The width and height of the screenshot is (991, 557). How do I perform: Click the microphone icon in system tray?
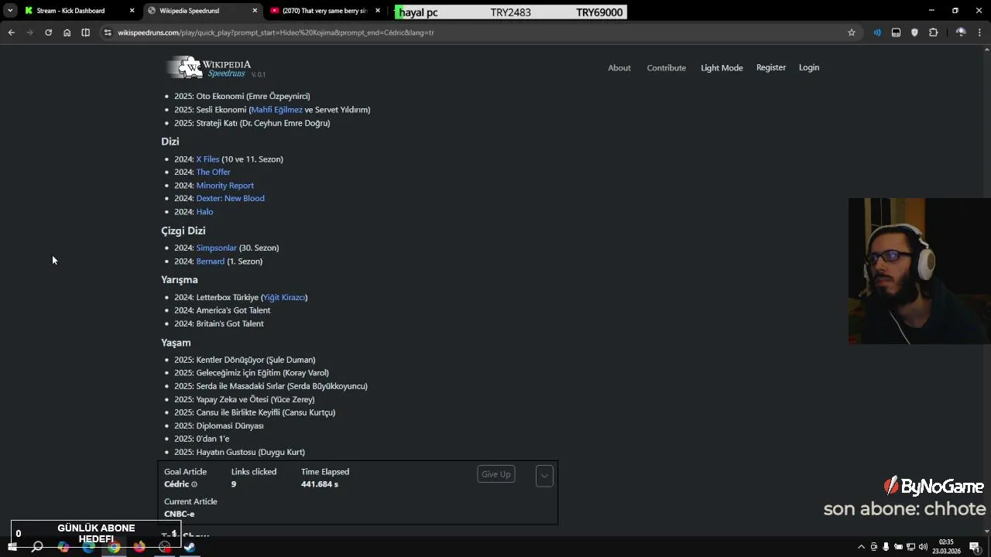886,547
